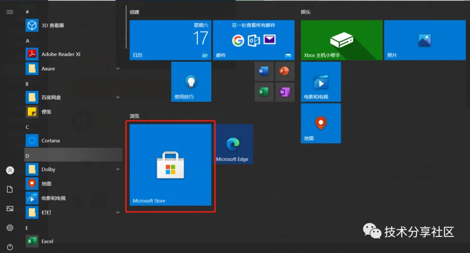The width and height of the screenshot is (470, 253).
Task: Open the Microsoft Store tile
Action: 170,165
